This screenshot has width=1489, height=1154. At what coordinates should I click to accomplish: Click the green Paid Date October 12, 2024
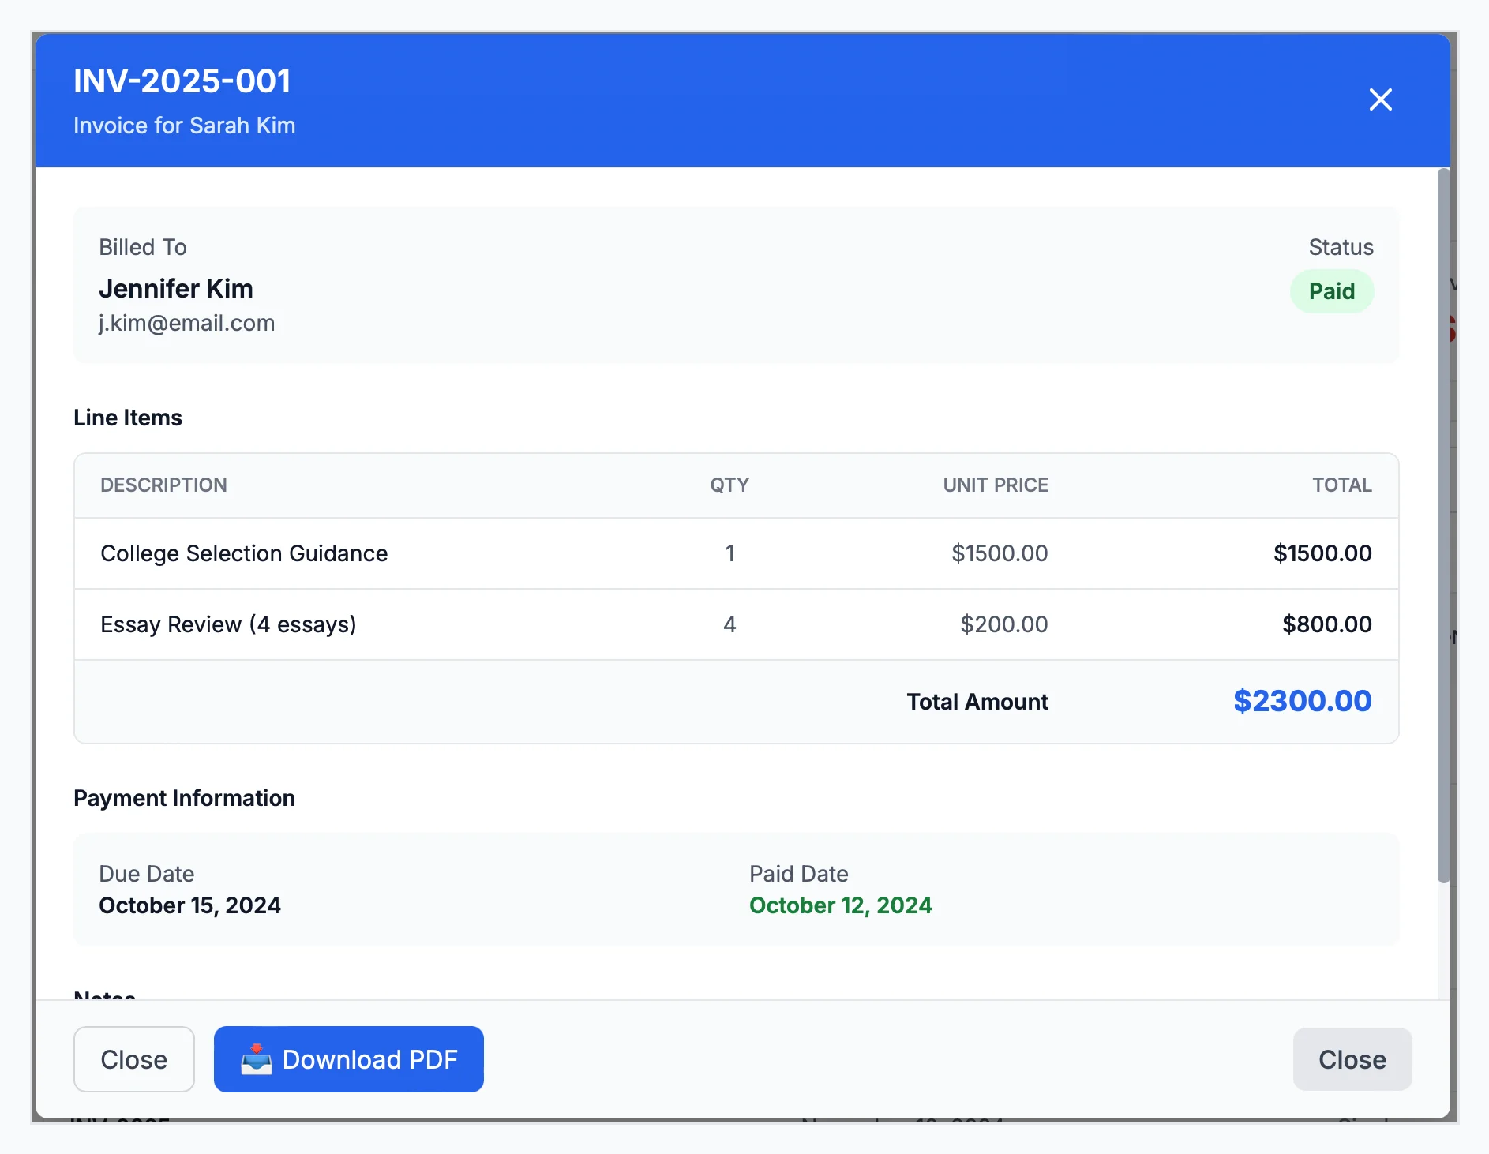pyautogui.click(x=840, y=905)
